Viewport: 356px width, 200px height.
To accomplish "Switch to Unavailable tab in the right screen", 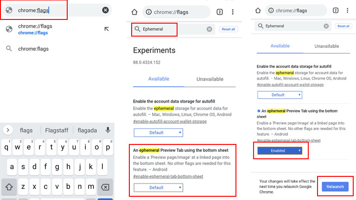I will click(x=326, y=46).
